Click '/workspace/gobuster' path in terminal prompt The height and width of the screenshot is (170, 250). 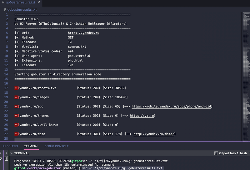point(44,168)
